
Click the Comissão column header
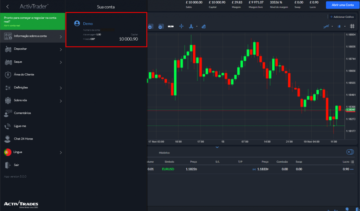(282, 162)
